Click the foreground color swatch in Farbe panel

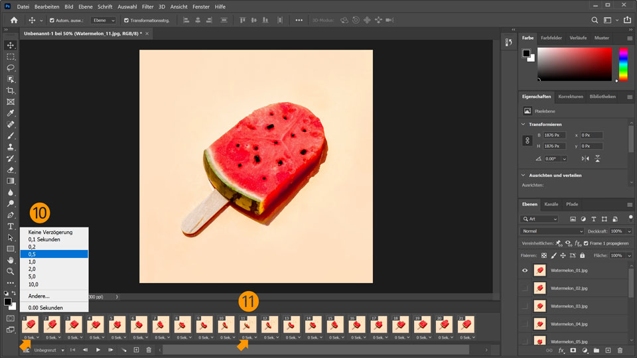click(526, 53)
